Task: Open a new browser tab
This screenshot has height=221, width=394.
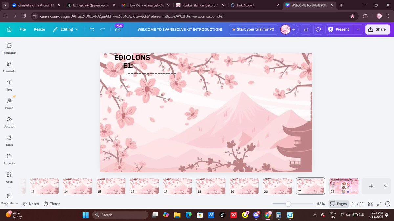Action: [x=341, y=5]
